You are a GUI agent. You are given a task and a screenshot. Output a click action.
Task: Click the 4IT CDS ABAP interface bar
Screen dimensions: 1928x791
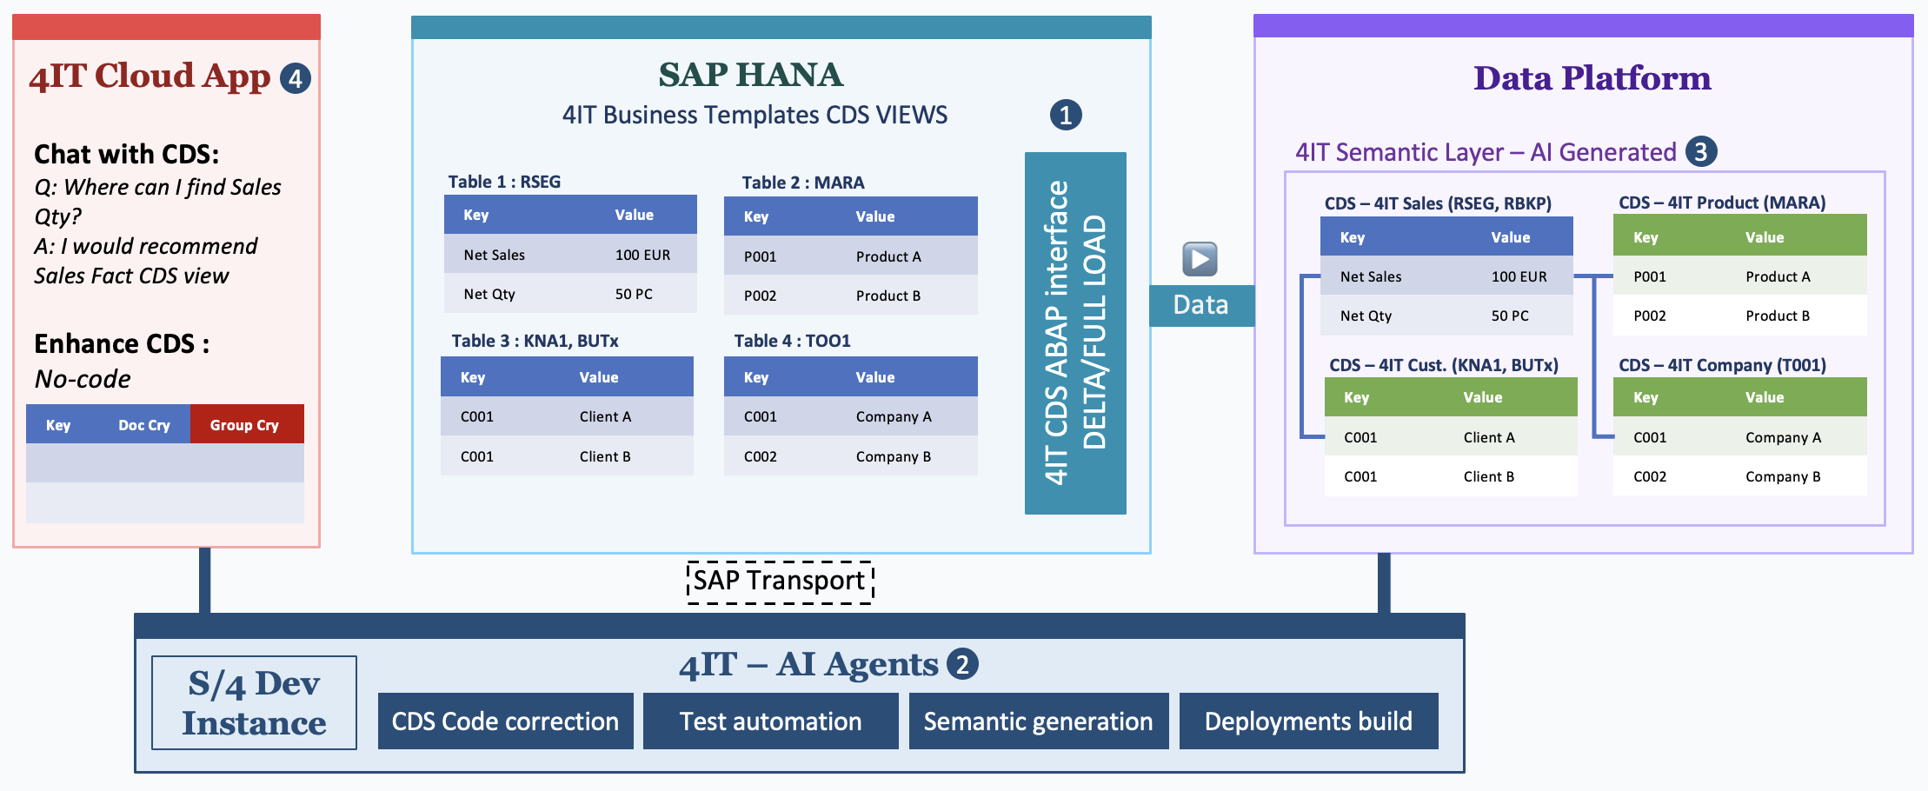pos(1075,333)
